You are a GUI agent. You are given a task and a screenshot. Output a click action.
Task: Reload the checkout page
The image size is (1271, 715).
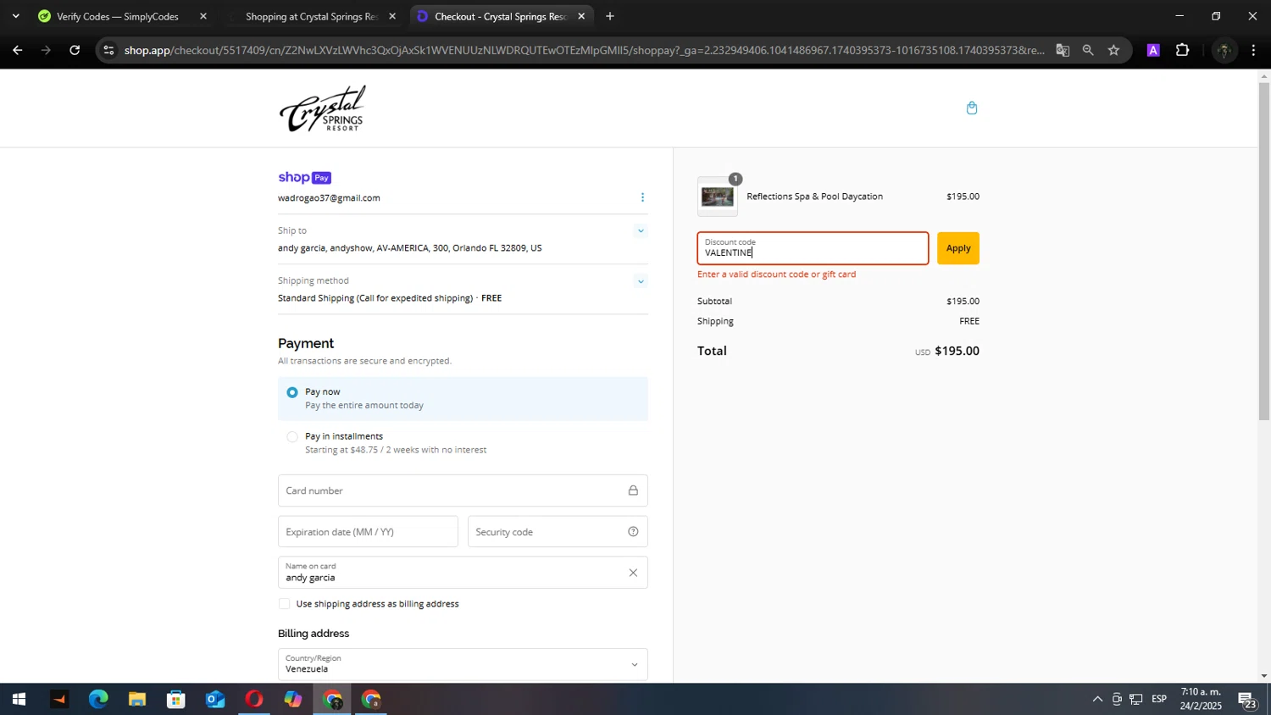(75, 50)
